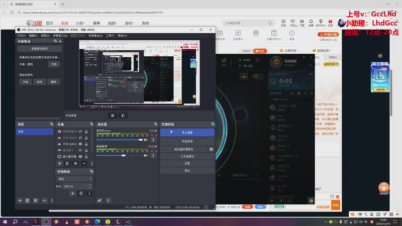Adjust the Mic/Aux volume slider

[x=120, y=140]
